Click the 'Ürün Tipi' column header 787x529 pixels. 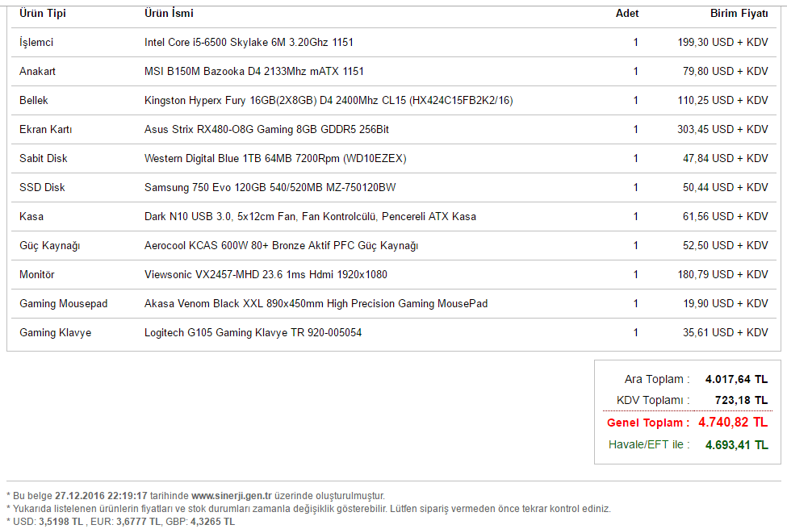[x=43, y=14]
